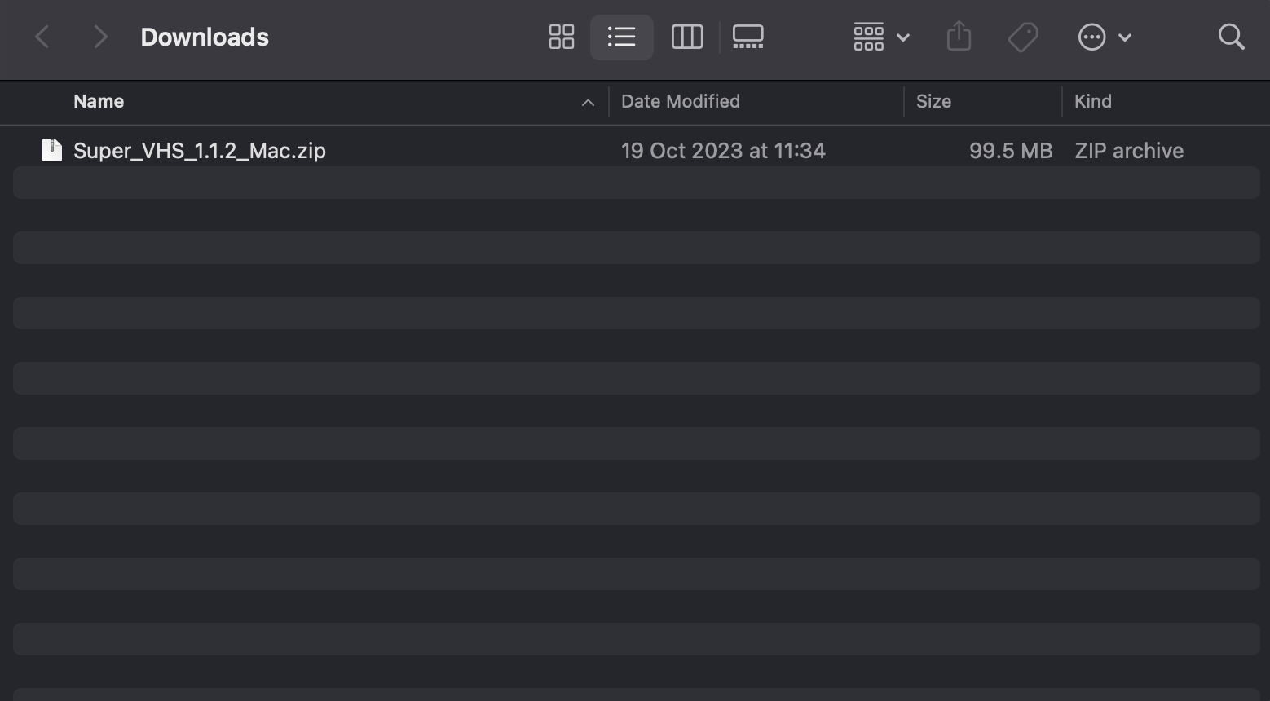
Task: Click the Share icon in toolbar
Action: [x=959, y=37]
